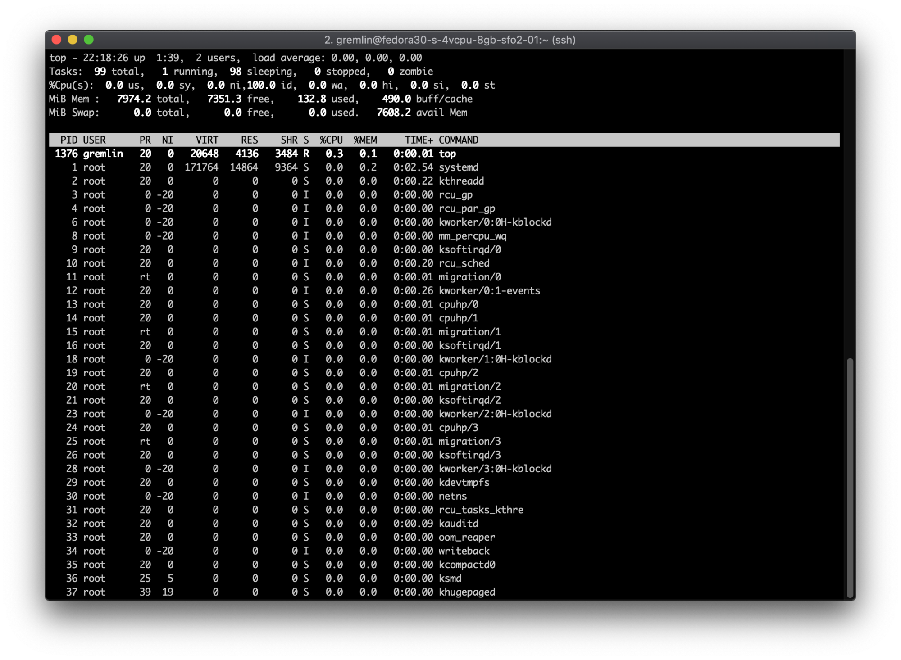Screen dimensions: 901x660
Task: Click the 'netns' process name
Action: point(453,496)
